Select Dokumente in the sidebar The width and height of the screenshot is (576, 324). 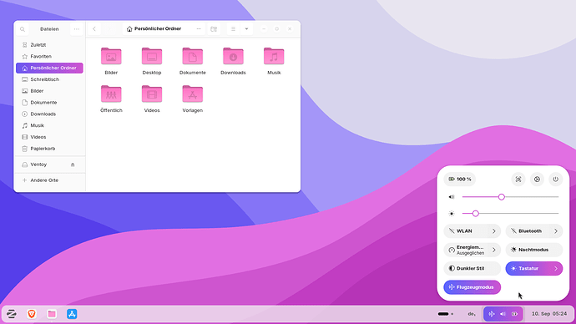tap(49, 103)
